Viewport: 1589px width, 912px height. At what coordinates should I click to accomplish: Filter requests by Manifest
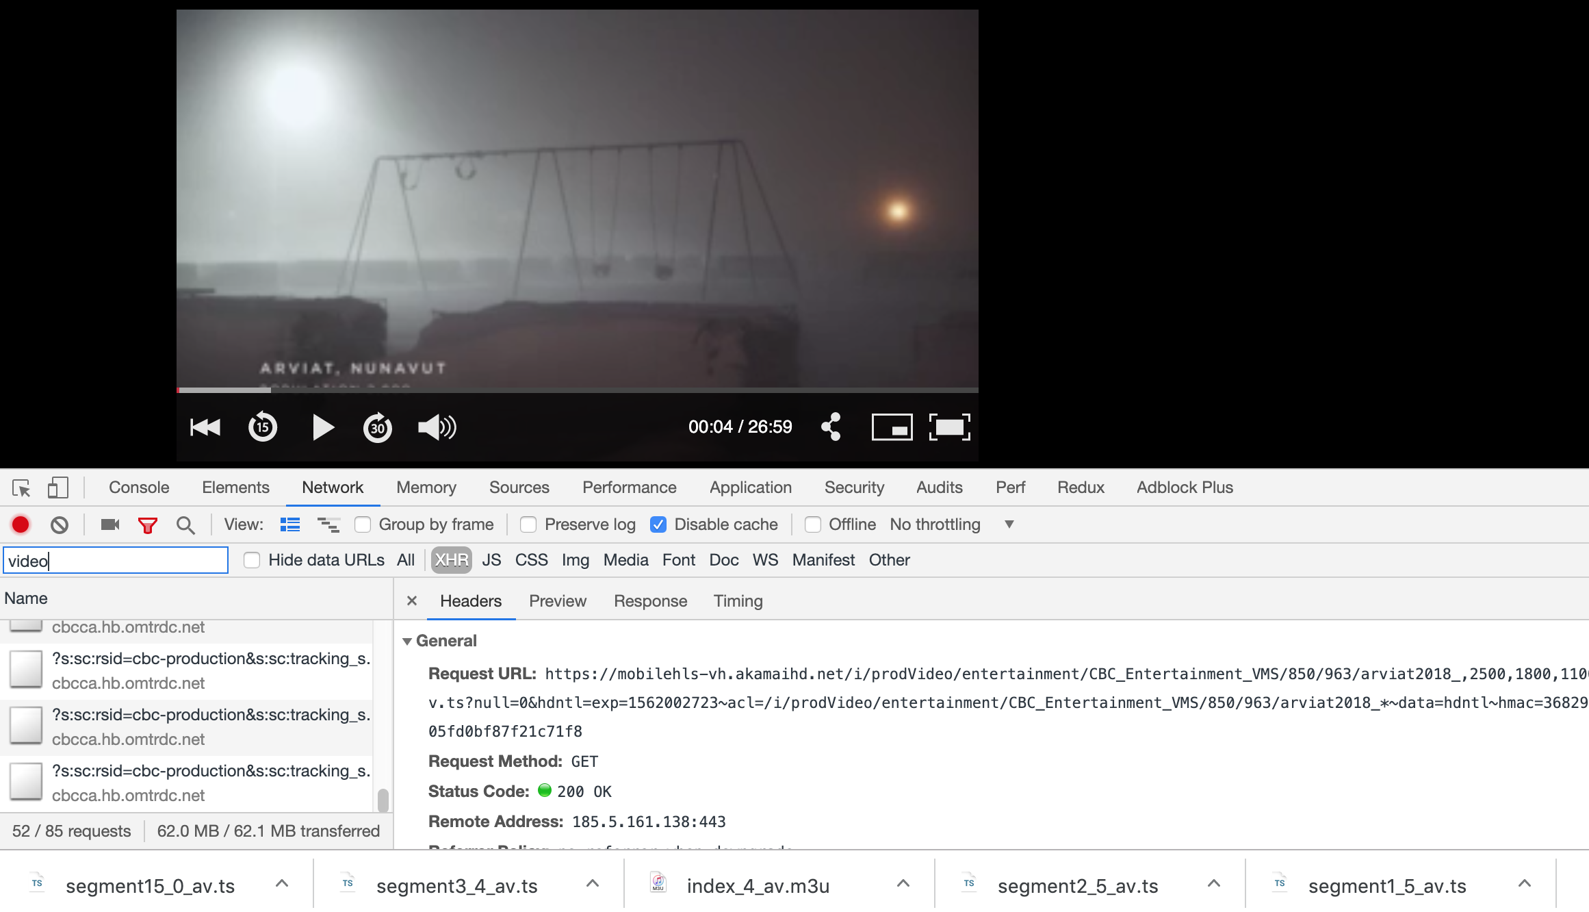pyautogui.click(x=824, y=560)
